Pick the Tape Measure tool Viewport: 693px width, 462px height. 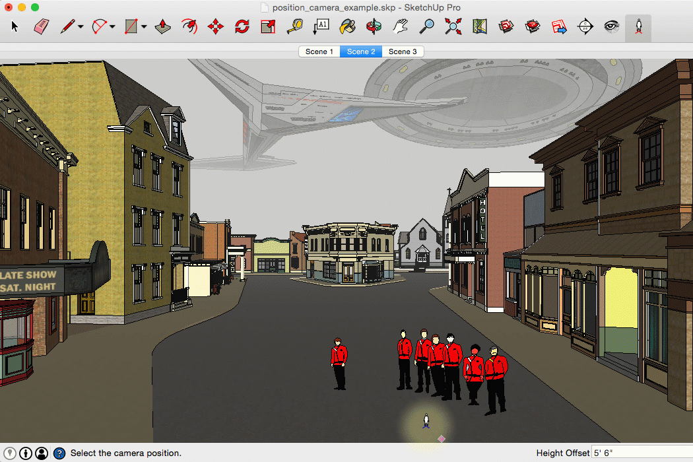tap(295, 26)
